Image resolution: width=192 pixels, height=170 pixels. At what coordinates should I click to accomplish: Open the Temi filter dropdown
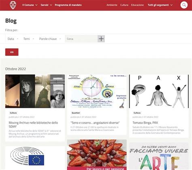point(29,39)
